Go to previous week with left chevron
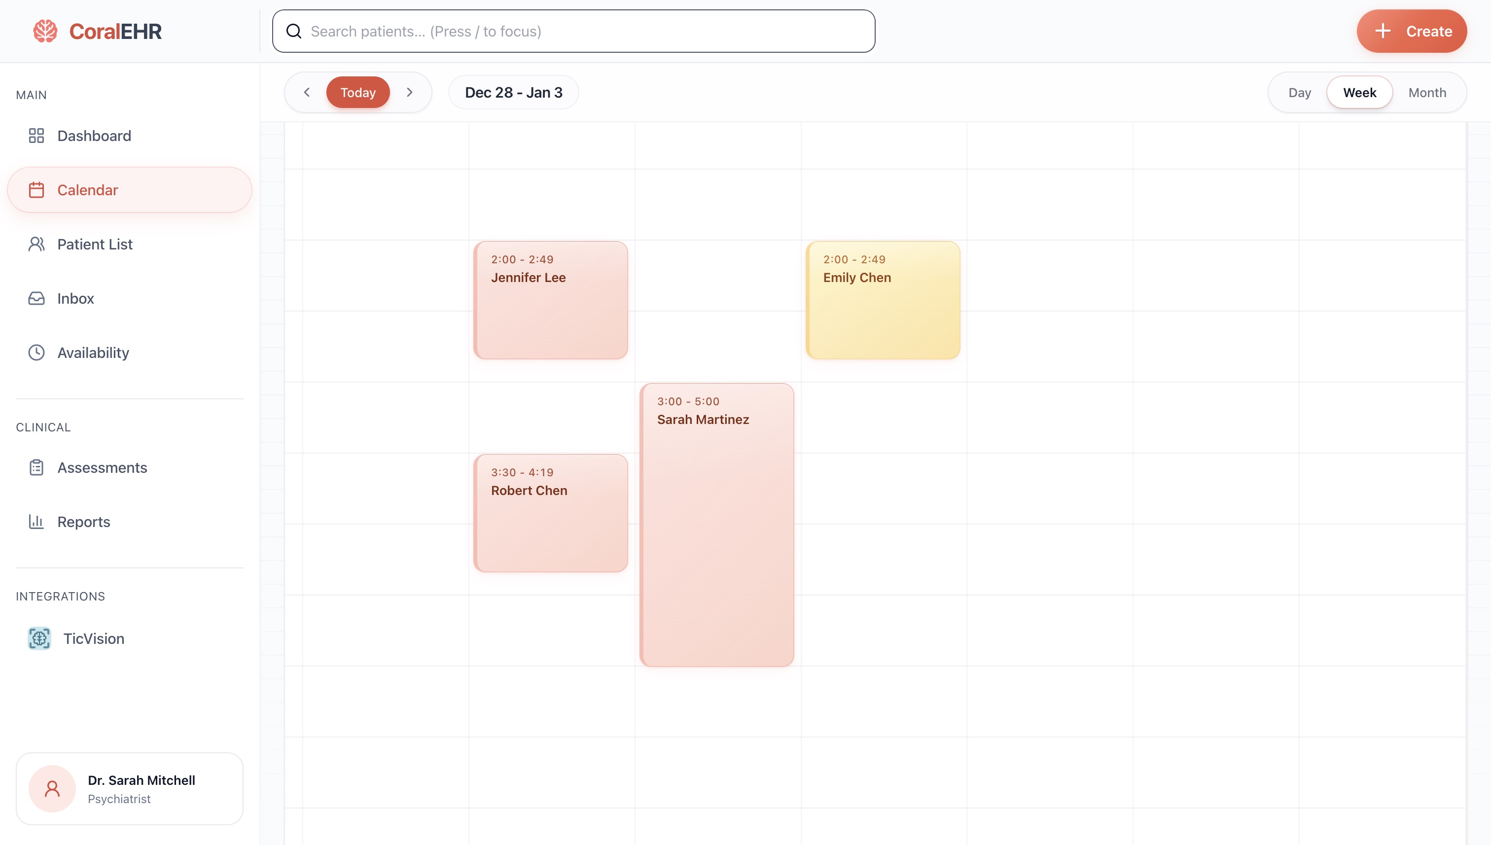The width and height of the screenshot is (1491, 845). (307, 93)
